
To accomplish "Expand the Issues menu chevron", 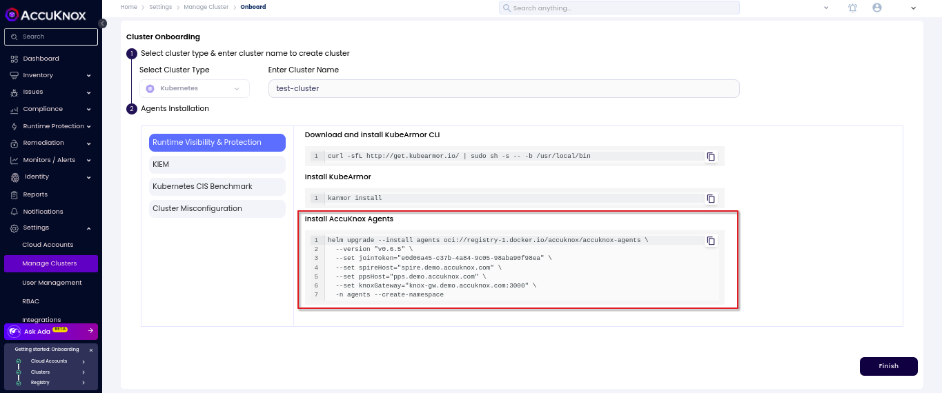I will coord(89,92).
